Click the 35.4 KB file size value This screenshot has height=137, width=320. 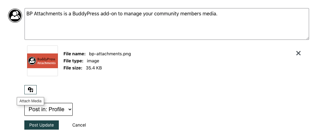click(x=94, y=68)
